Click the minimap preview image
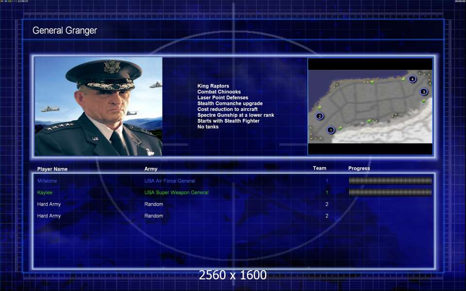Viewport: 466px width, 291px height. click(370, 106)
